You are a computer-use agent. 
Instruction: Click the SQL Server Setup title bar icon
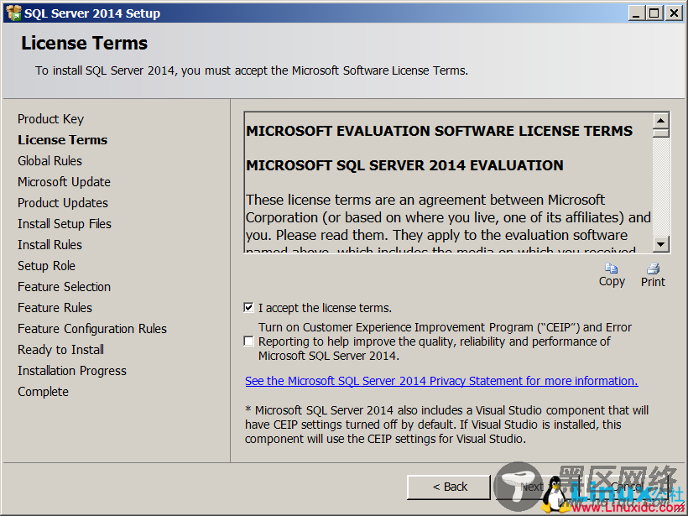(x=13, y=13)
